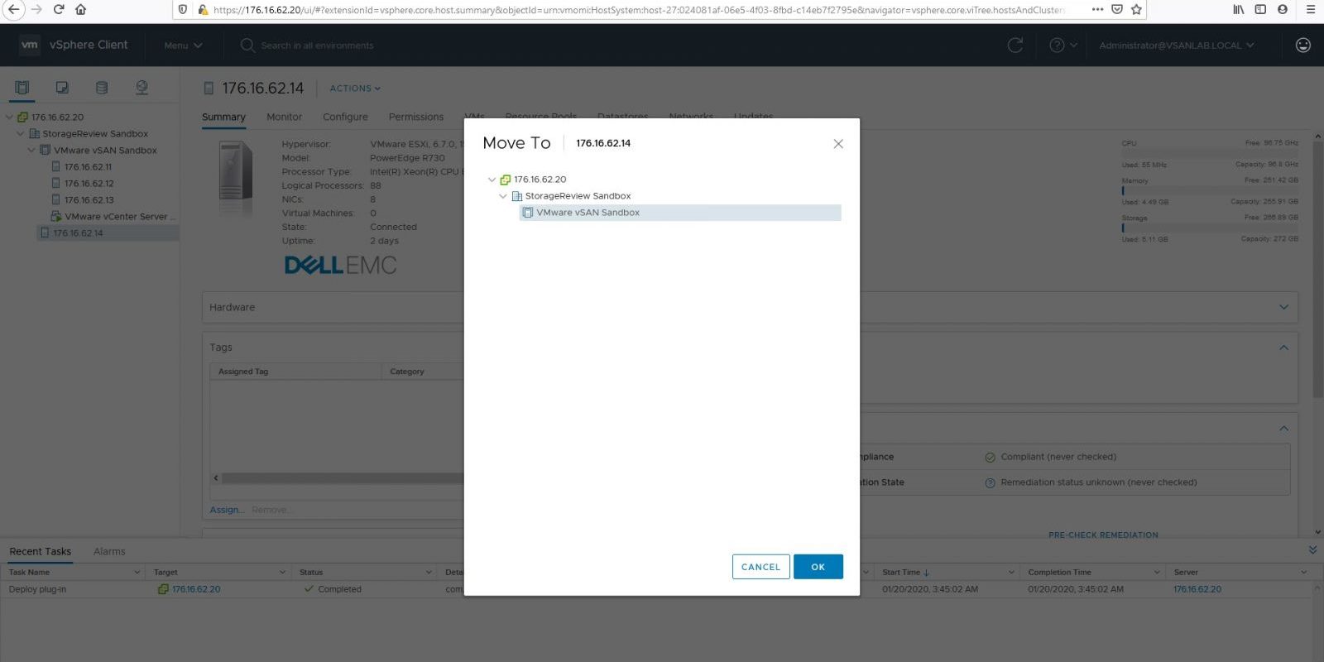The height and width of the screenshot is (662, 1324).
Task: Open the Hosts and Clusters view icon
Action: [x=22, y=88]
